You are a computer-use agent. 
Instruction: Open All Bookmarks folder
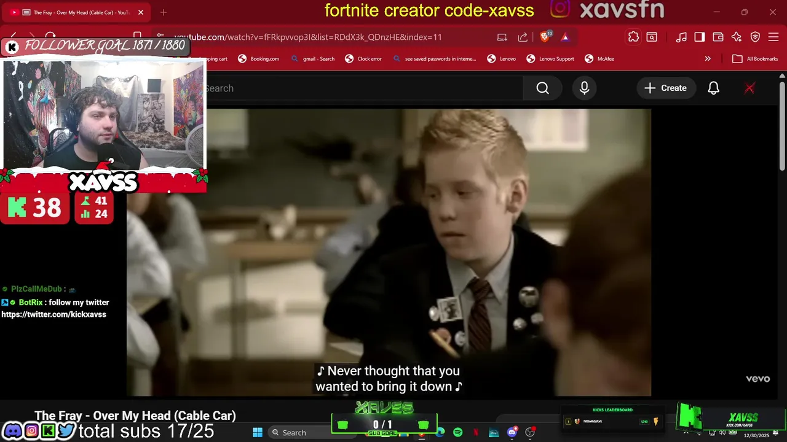point(755,59)
